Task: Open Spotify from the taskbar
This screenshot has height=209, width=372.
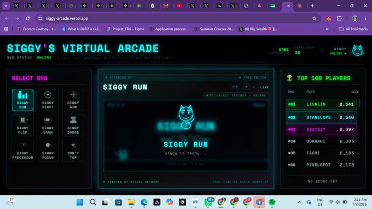Action: tap(272, 202)
